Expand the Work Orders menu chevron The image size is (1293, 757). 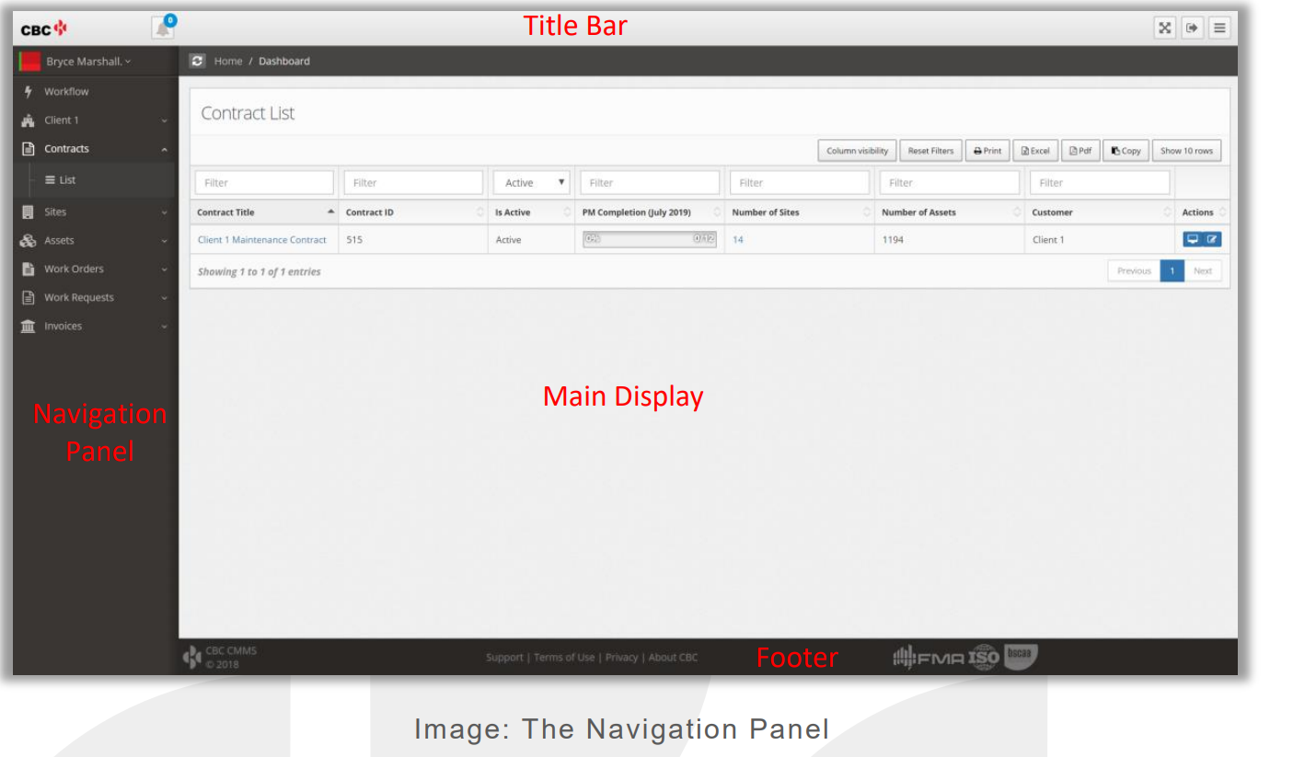tap(164, 270)
